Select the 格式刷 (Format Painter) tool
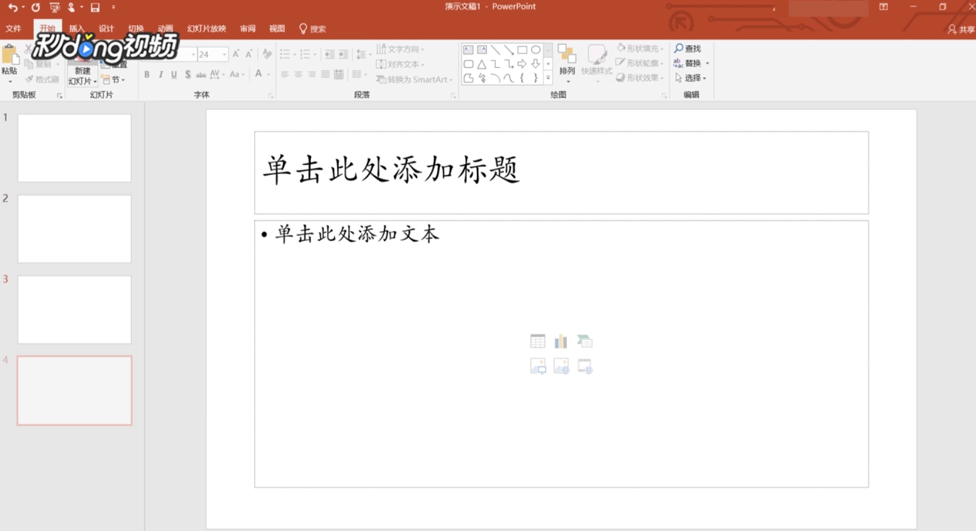Screen dimensions: 976x531 pyautogui.click(x=42, y=78)
